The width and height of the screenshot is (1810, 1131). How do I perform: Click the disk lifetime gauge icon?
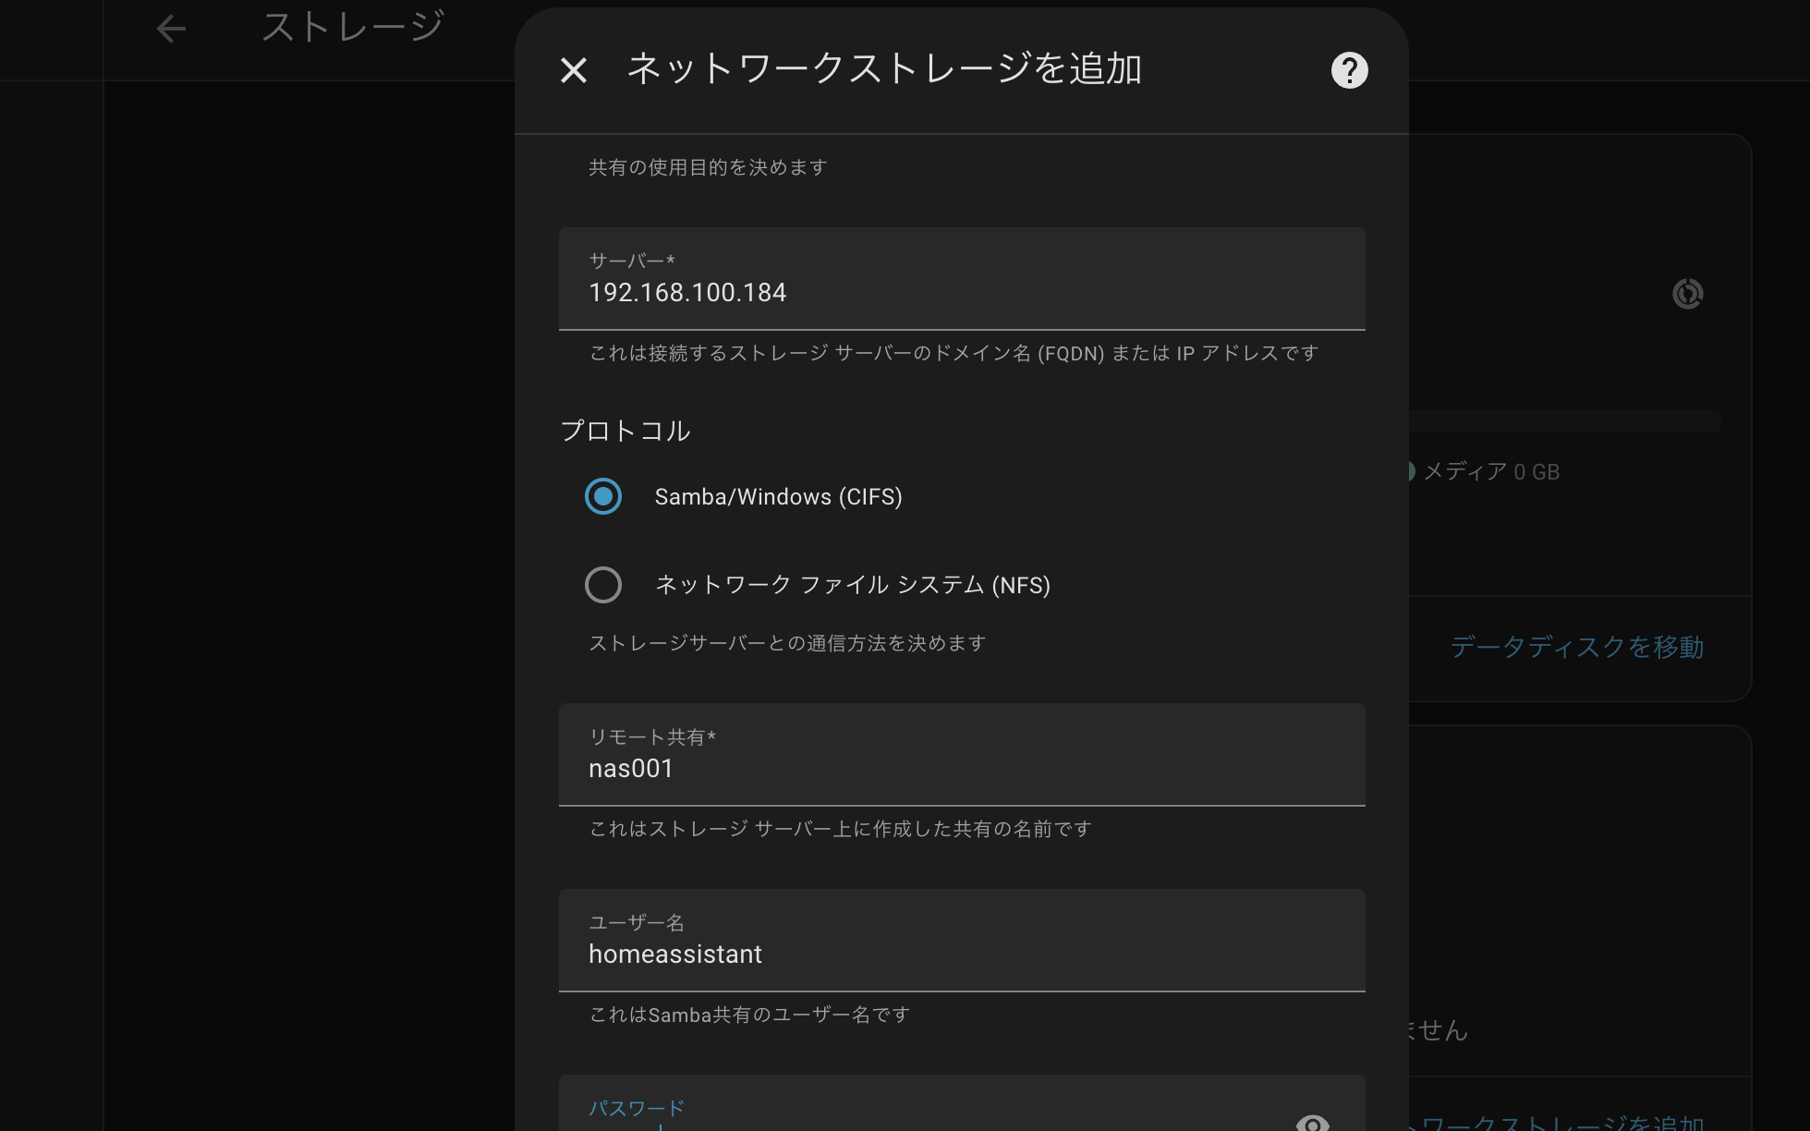1687,294
